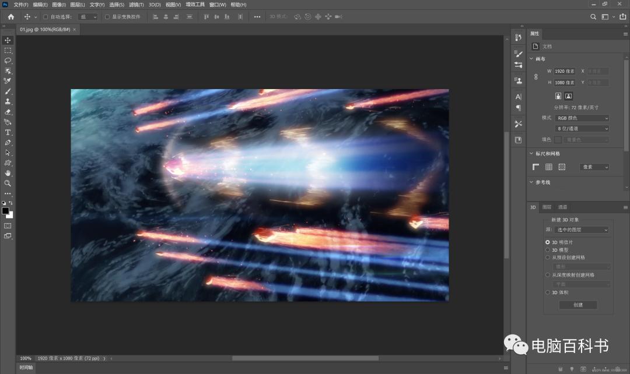
Task: Switch to the 图层 panel tab
Action: (547, 207)
